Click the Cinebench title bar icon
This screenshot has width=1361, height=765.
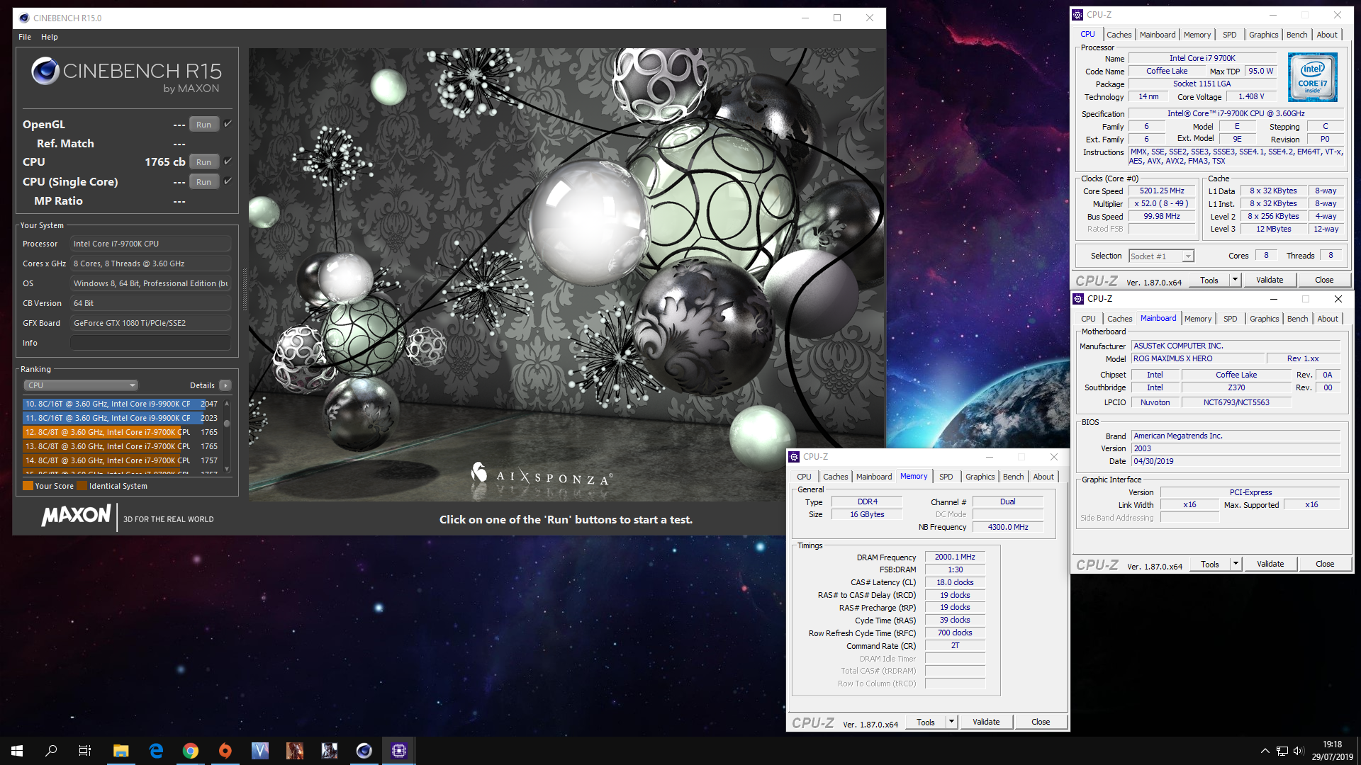pyautogui.click(x=24, y=18)
